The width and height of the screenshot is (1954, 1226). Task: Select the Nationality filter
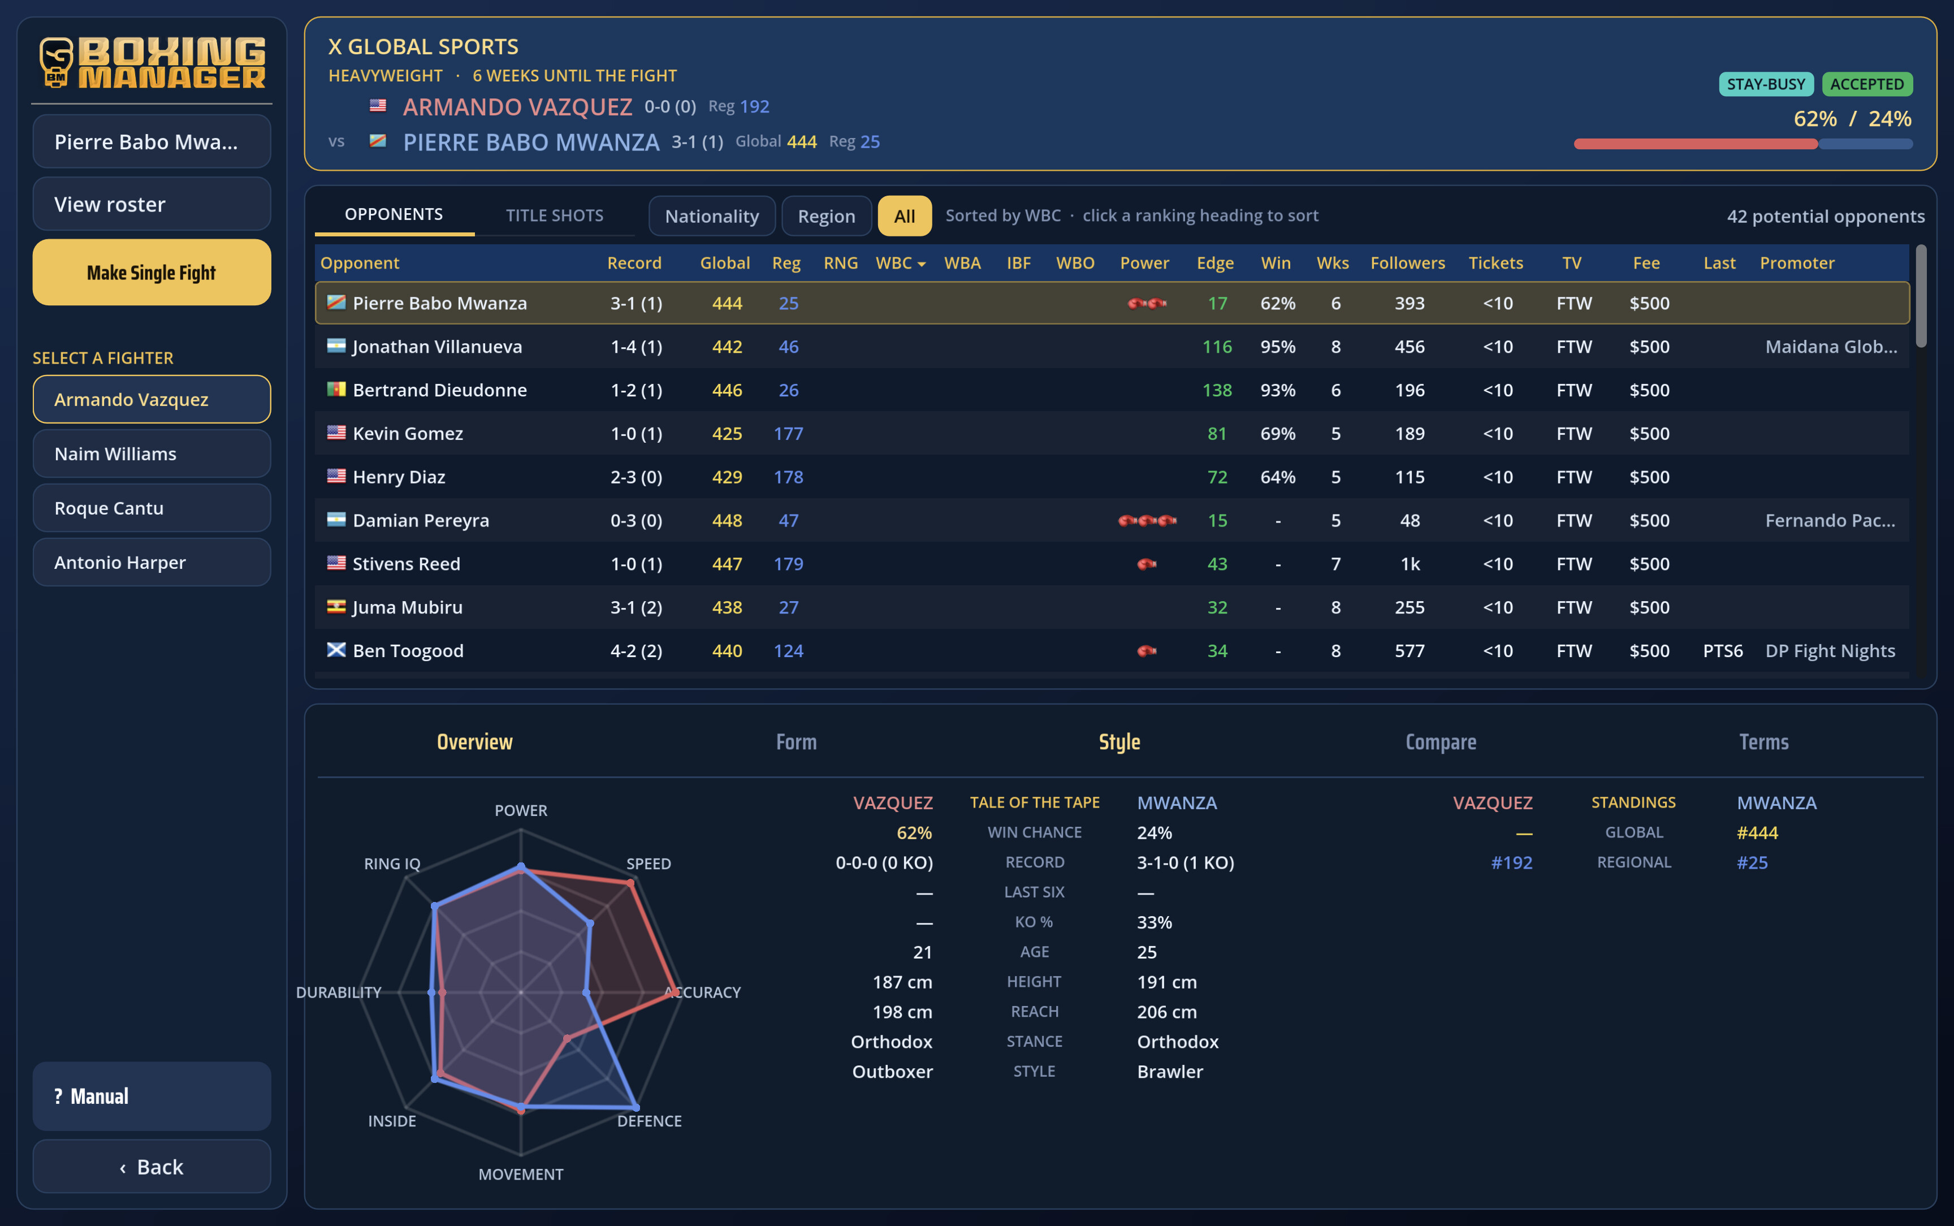coord(712,215)
